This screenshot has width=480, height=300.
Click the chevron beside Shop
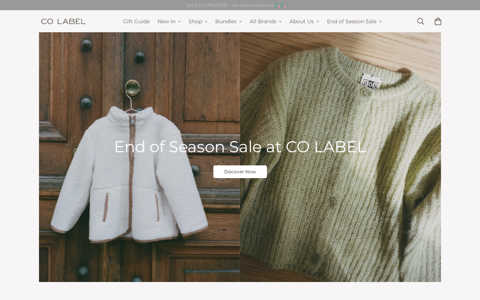click(x=206, y=22)
